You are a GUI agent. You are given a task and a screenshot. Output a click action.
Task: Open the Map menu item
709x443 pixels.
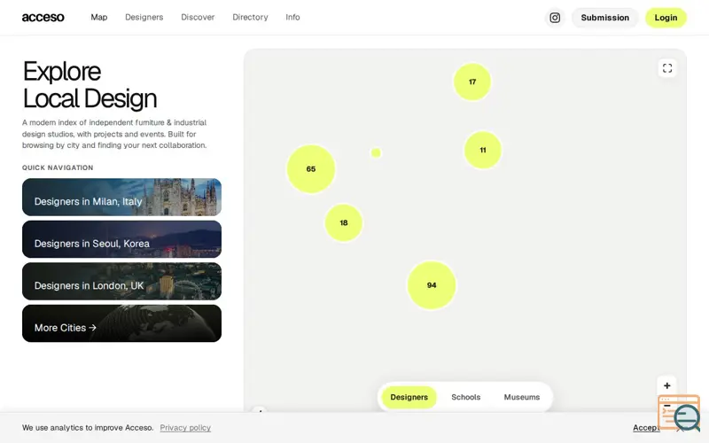99,17
